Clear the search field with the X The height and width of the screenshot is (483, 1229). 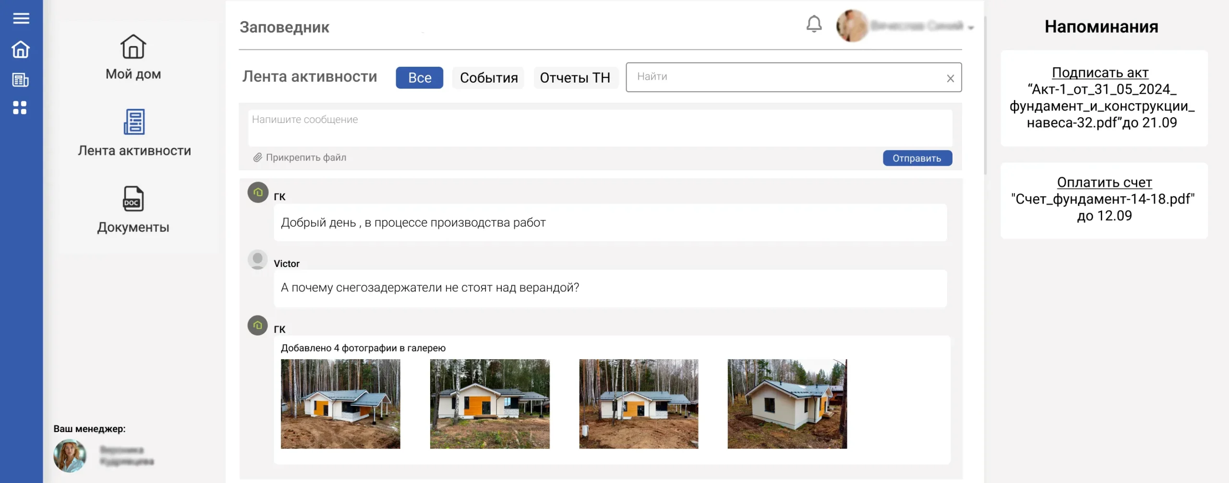point(950,77)
